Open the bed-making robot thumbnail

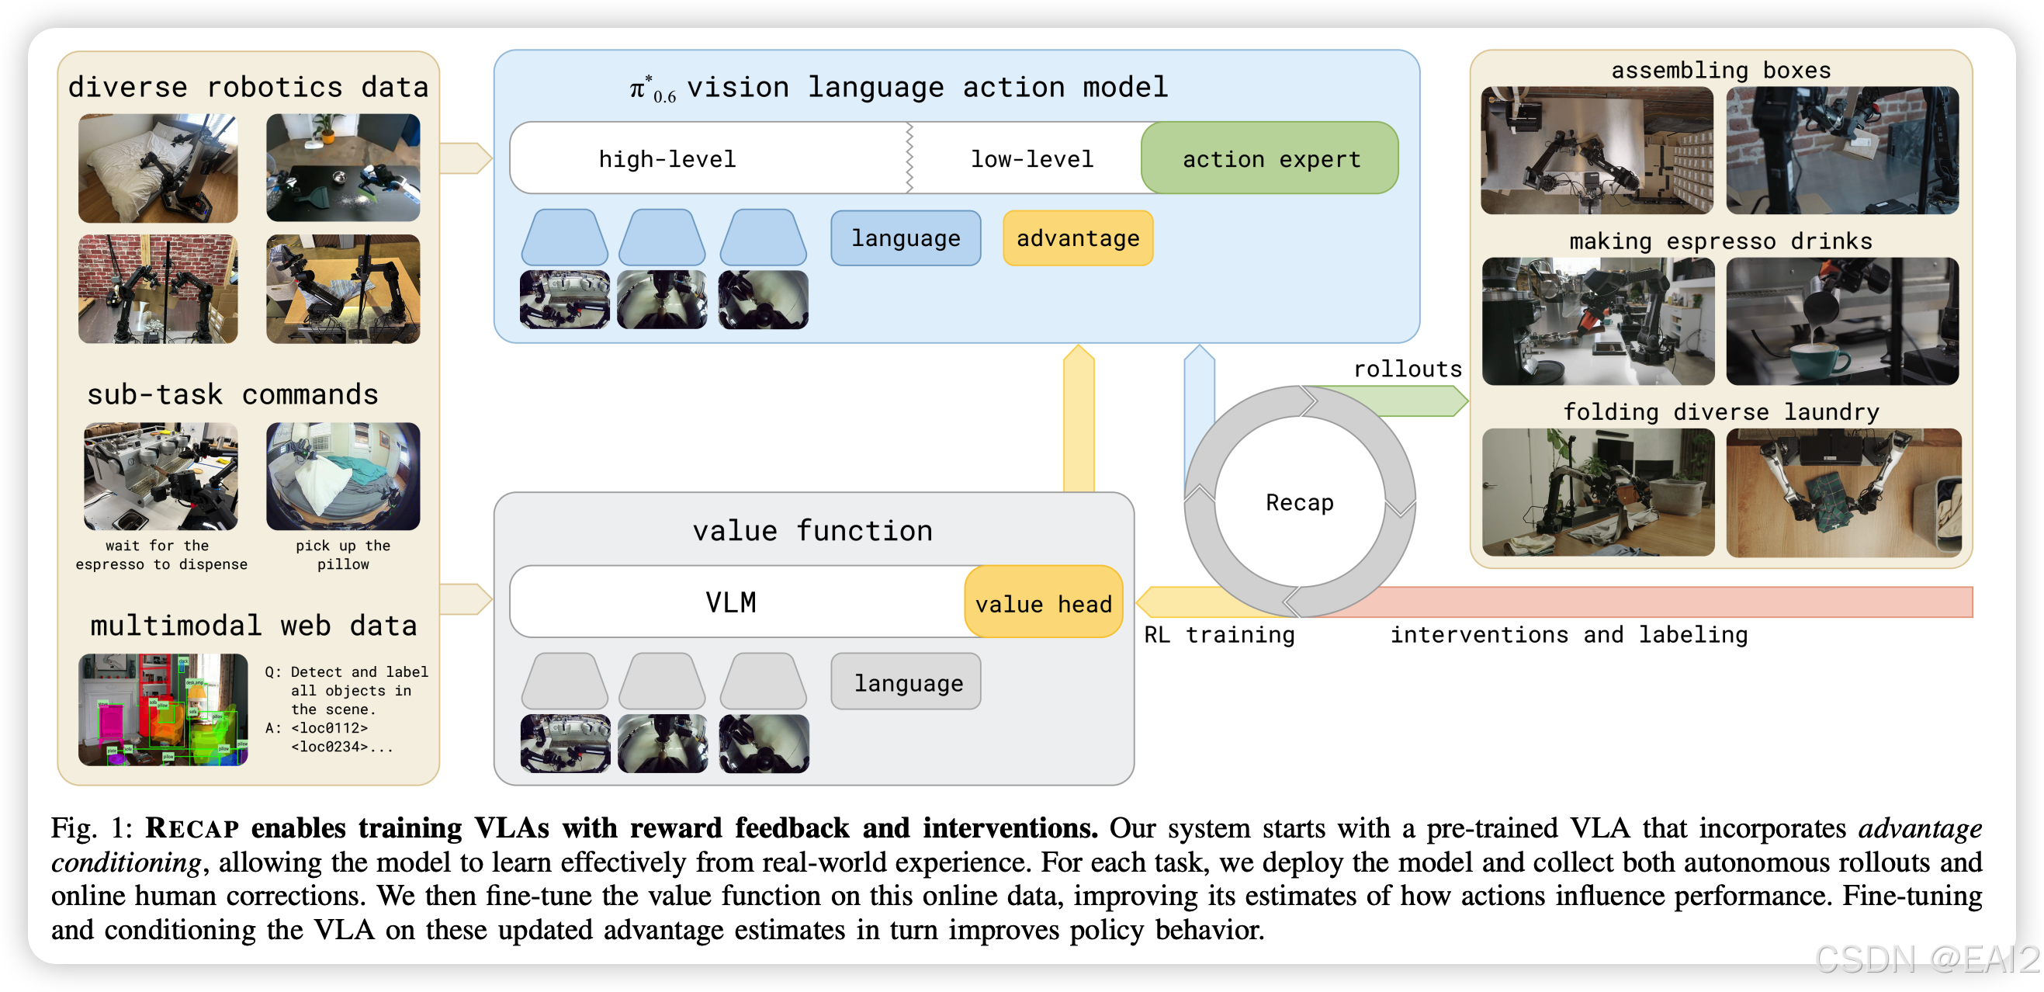158,168
